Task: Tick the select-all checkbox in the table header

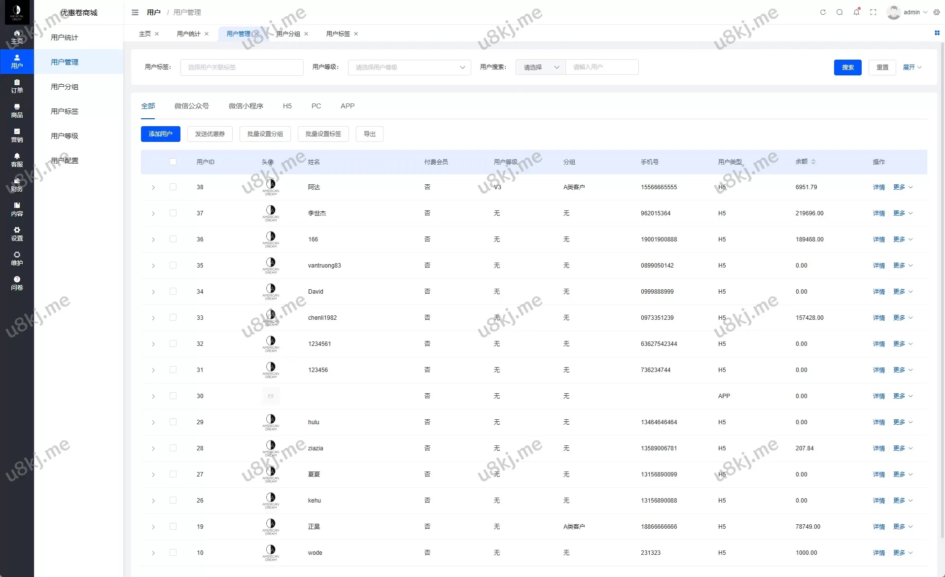Action: tap(173, 162)
